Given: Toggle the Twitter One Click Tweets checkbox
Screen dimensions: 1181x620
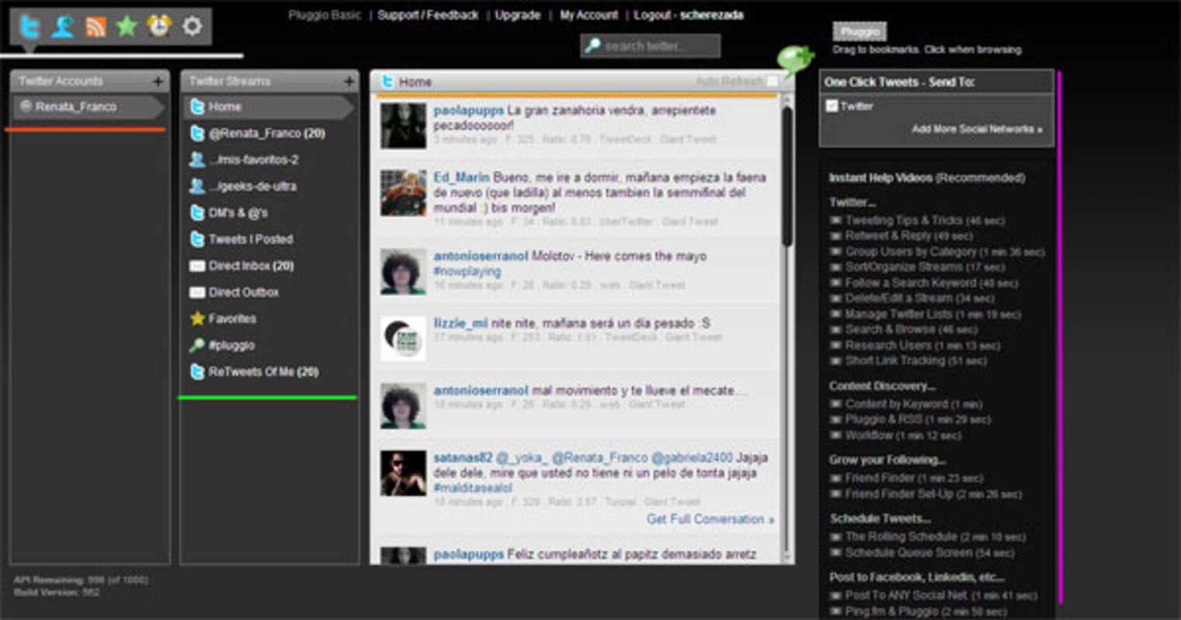Looking at the screenshot, I should coord(832,106).
